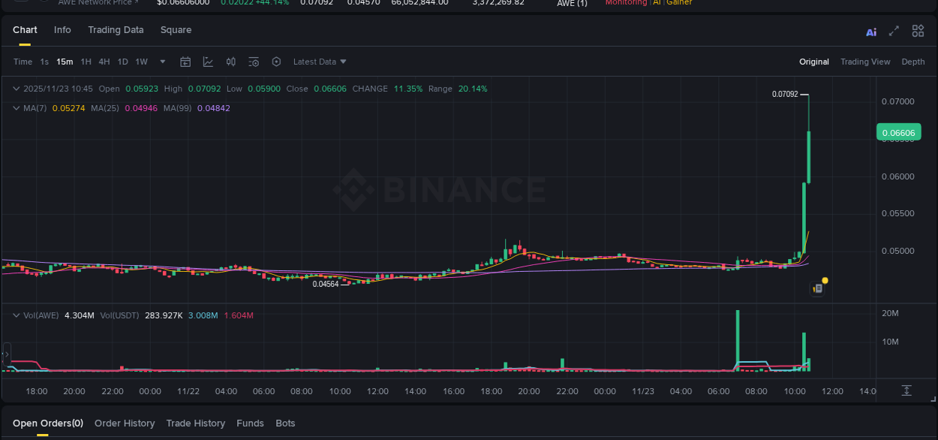
Task: Open chart settings via hexagon gear icon
Action: [x=276, y=62]
